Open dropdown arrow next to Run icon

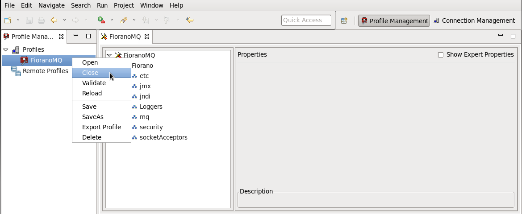click(x=112, y=20)
